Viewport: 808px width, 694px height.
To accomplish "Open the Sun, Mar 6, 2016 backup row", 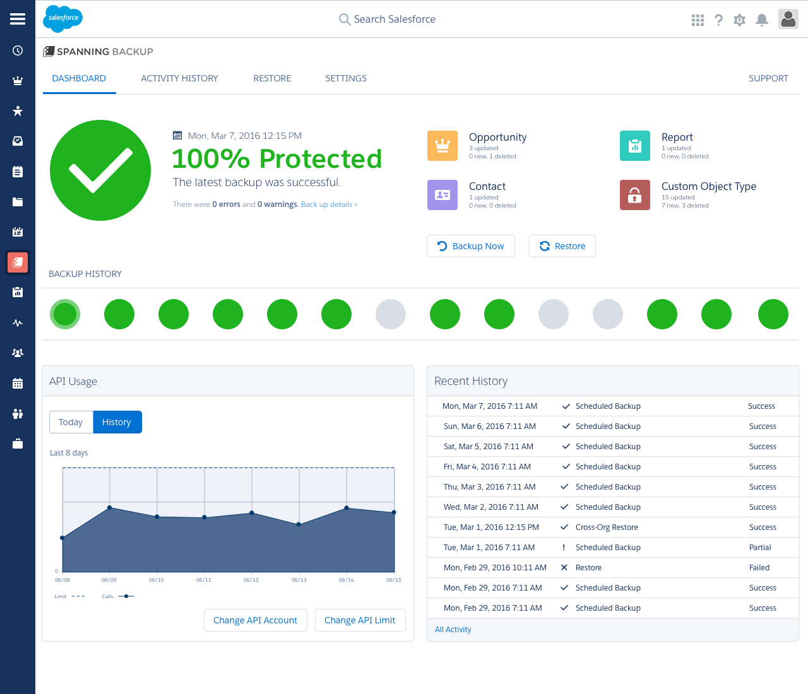I will coord(613,426).
